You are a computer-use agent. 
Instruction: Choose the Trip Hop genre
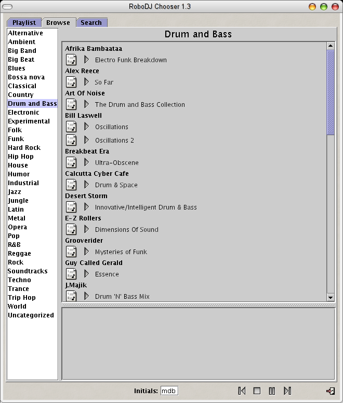click(x=22, y=298)
